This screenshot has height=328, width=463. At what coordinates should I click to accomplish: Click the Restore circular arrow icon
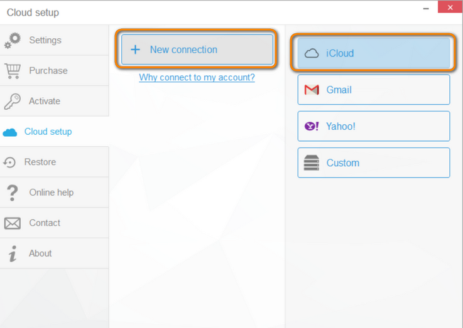tap(10, 162)
